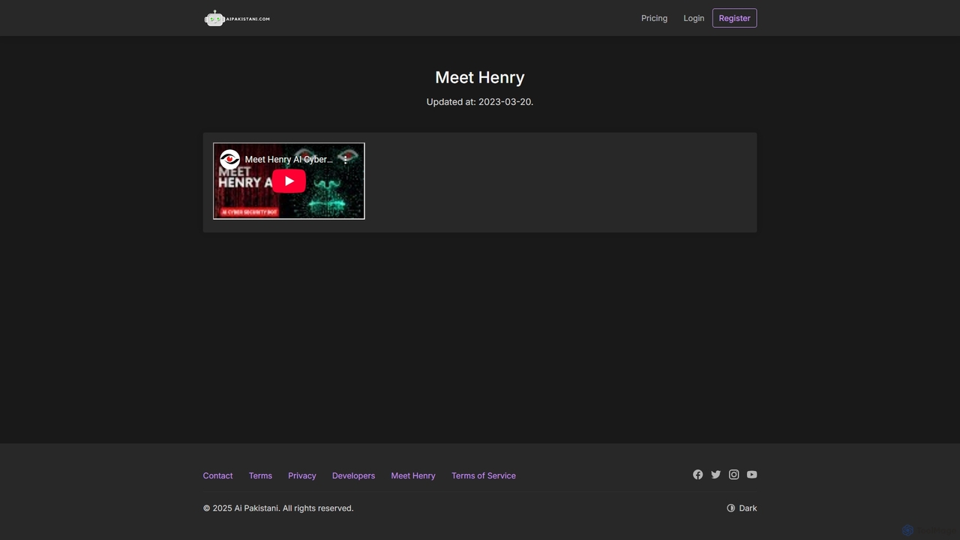Open the Meet Henry AI Cyber video title
This screenshot has height=540, width=960.
(289, 160)
